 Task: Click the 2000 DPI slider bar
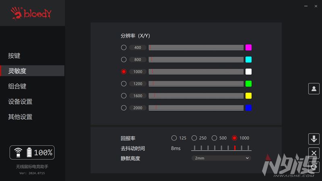click(196, 108)
